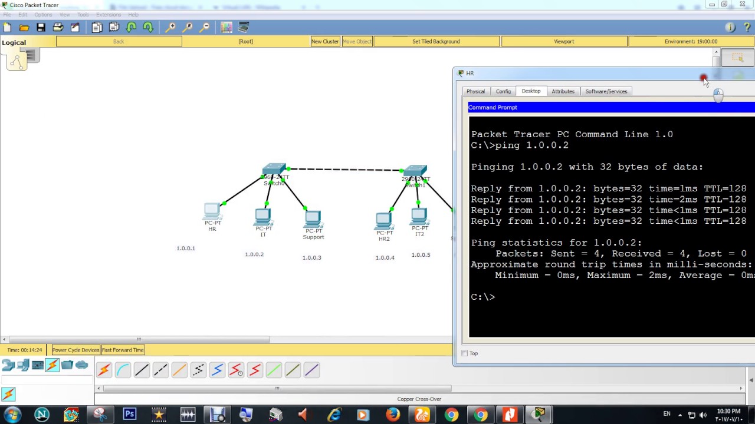The height and width of the screenshot is (424, 755).
Task: Choose the Connections category lightning icon
Action: pyautogui.click(x=52, y=366)
